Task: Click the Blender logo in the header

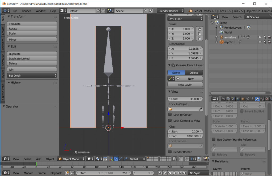Action: 190,11
